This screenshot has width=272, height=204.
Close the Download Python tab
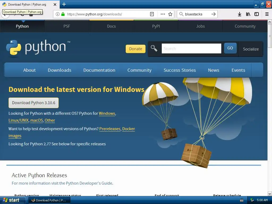pyautogui.click(x=55, y=5)
